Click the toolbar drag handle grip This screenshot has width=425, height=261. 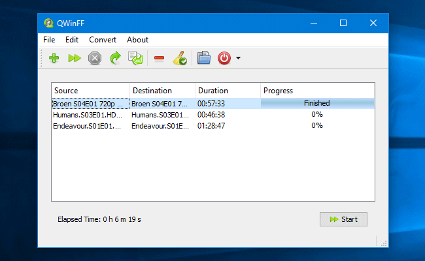(41, 58)
